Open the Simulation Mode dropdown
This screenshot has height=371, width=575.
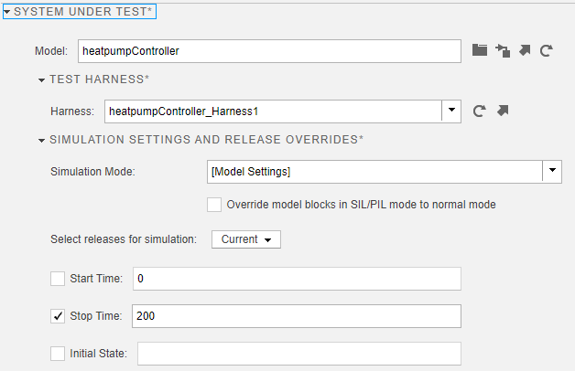pos(552,172)
